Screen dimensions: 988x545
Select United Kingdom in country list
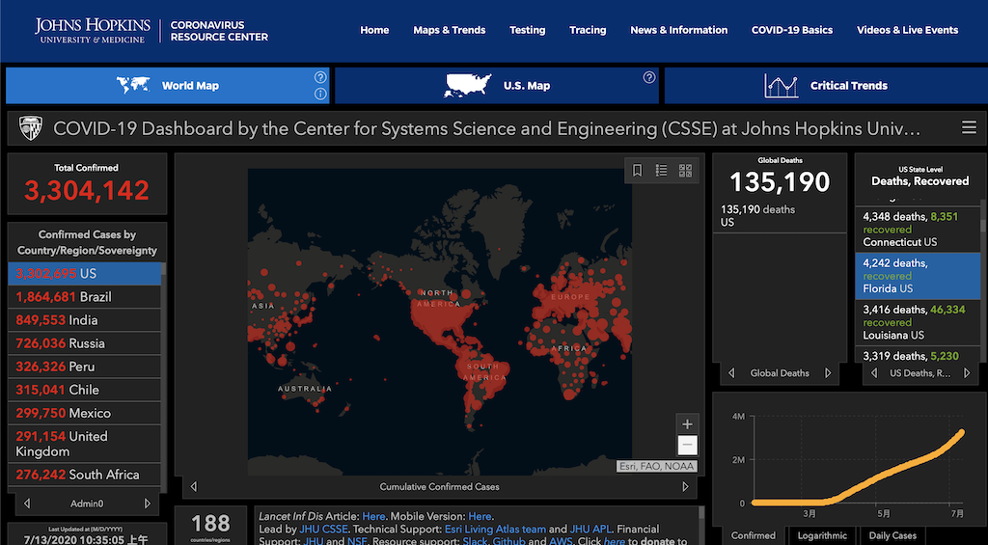tap(85, 444)
